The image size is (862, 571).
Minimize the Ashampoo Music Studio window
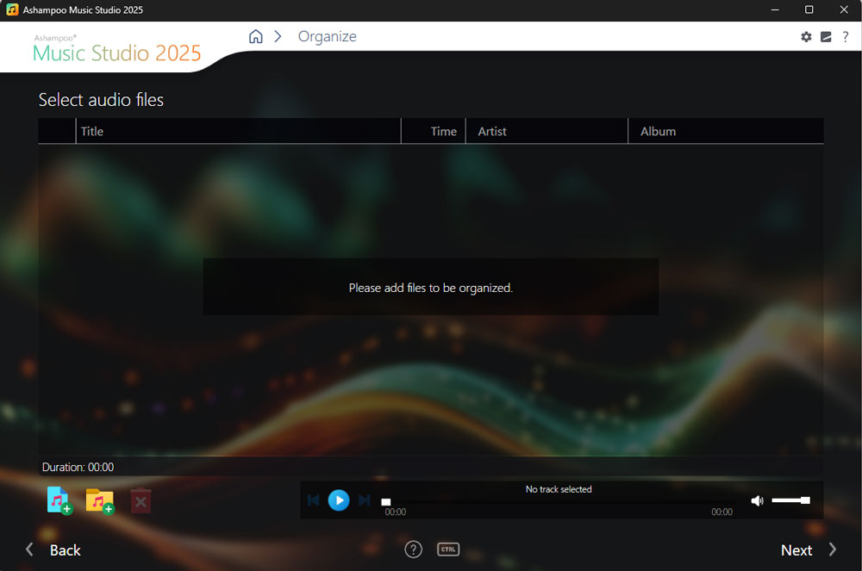[775, 9]
